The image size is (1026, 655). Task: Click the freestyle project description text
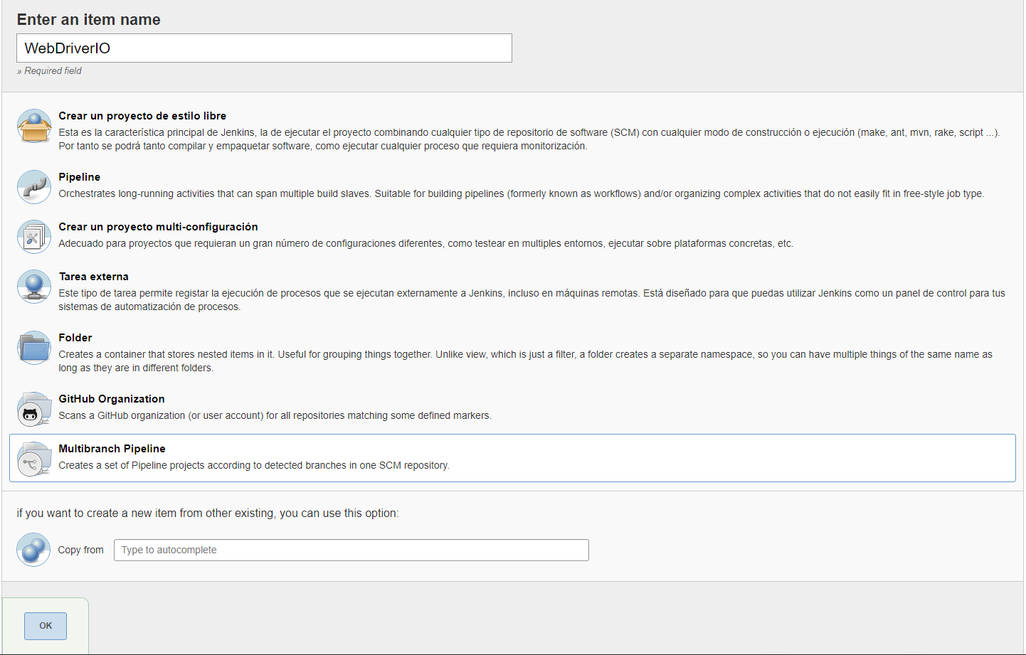pos(529,139)
